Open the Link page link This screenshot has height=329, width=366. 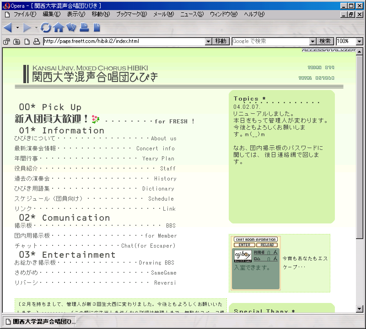tap(169, 209)
